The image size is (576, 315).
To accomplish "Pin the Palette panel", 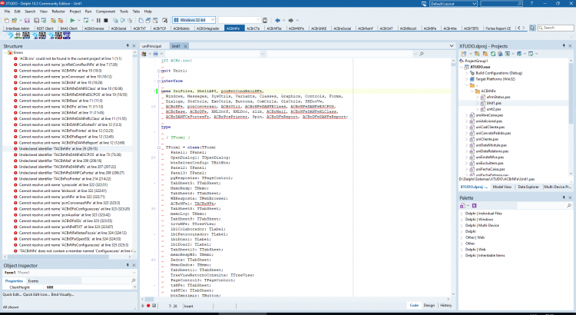I will pos(564,197).
